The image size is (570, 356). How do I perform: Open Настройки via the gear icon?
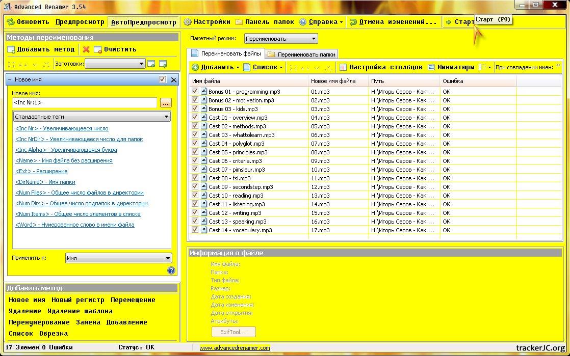[x=188, y=22]
